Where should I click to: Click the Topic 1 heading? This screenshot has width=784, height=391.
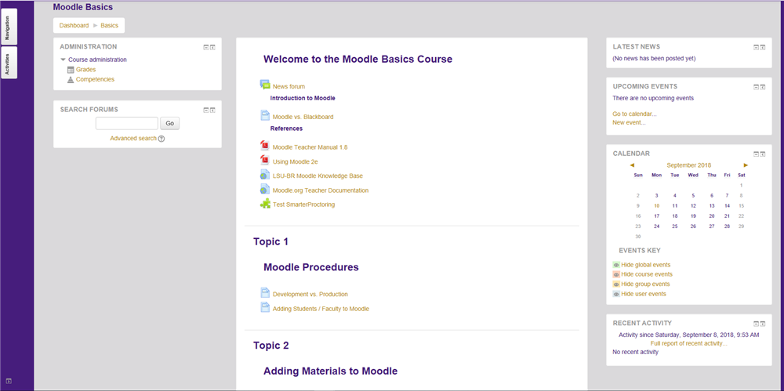point(271,241)
